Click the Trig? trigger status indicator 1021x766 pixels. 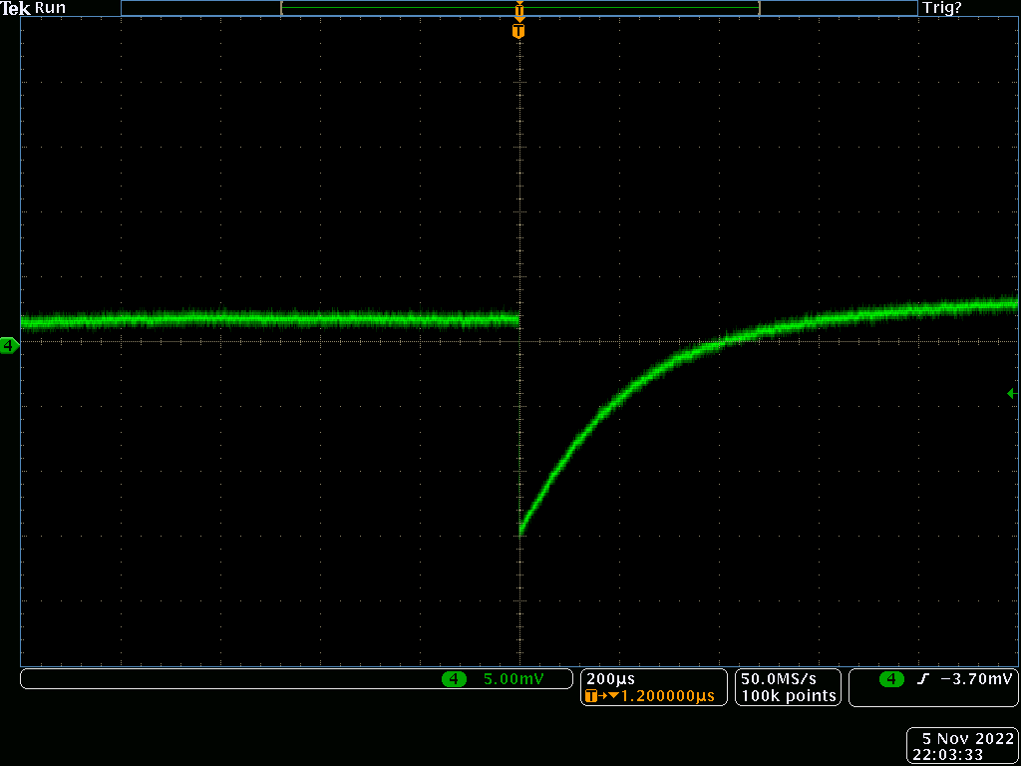[x=942, y=8]
